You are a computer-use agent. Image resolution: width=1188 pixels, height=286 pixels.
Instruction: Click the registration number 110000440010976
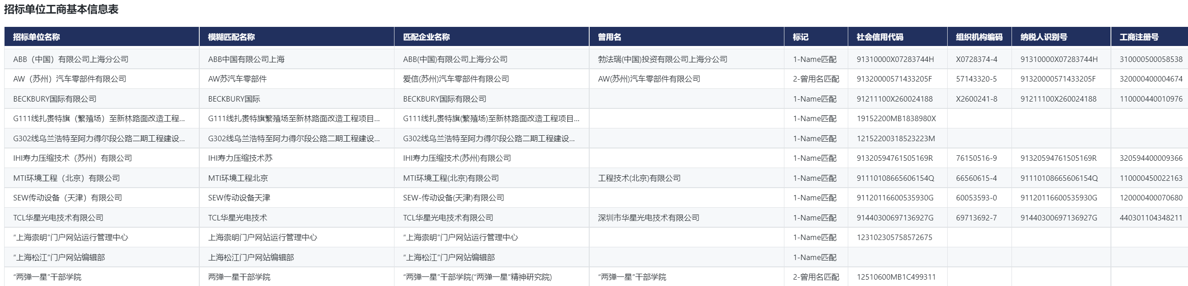tap(1151, 99)
